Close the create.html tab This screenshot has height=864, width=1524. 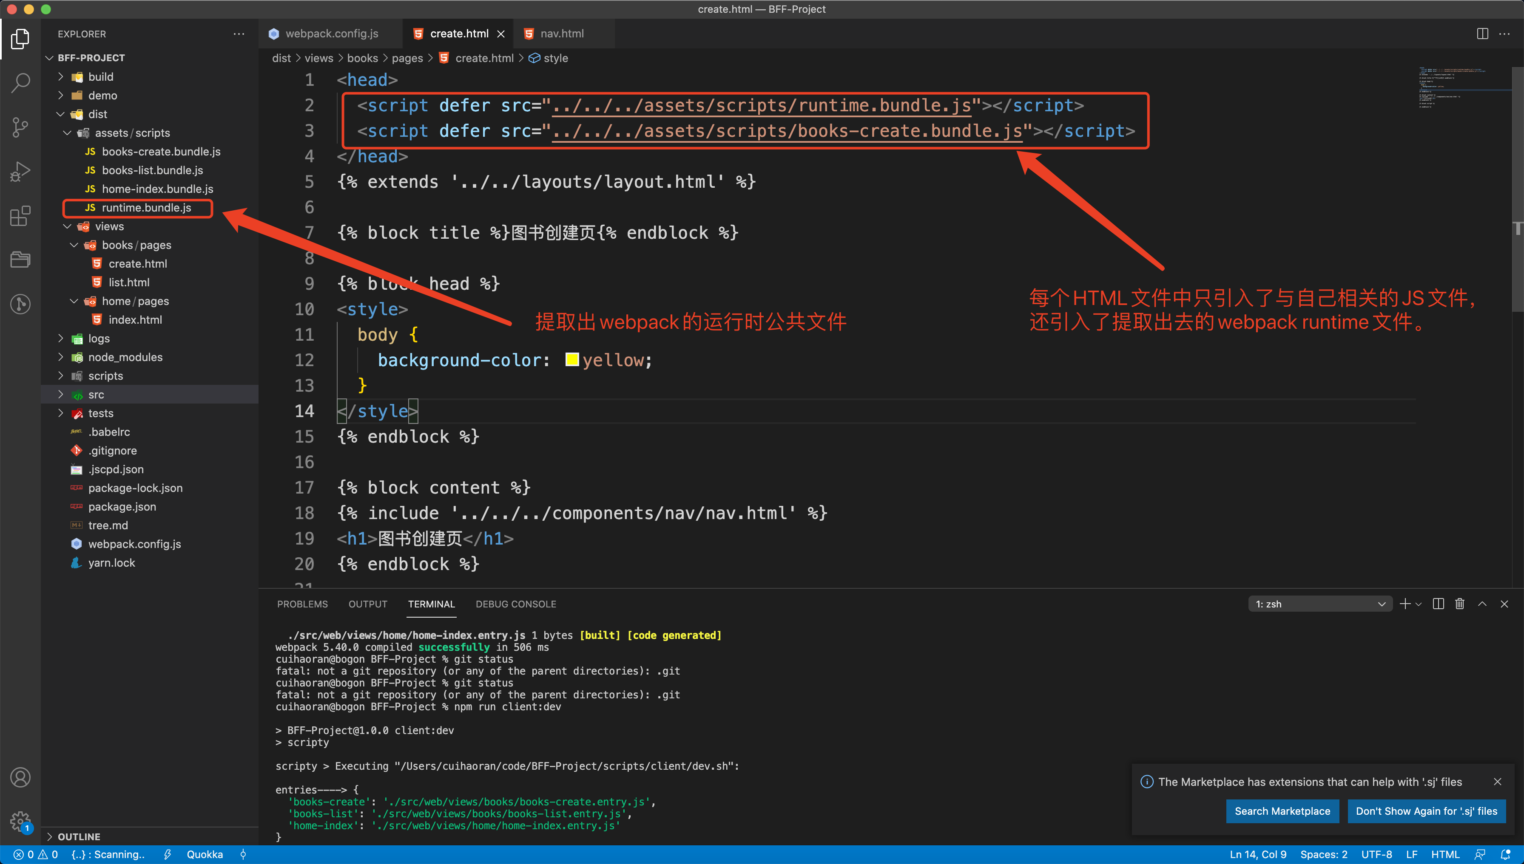point(501,34)
